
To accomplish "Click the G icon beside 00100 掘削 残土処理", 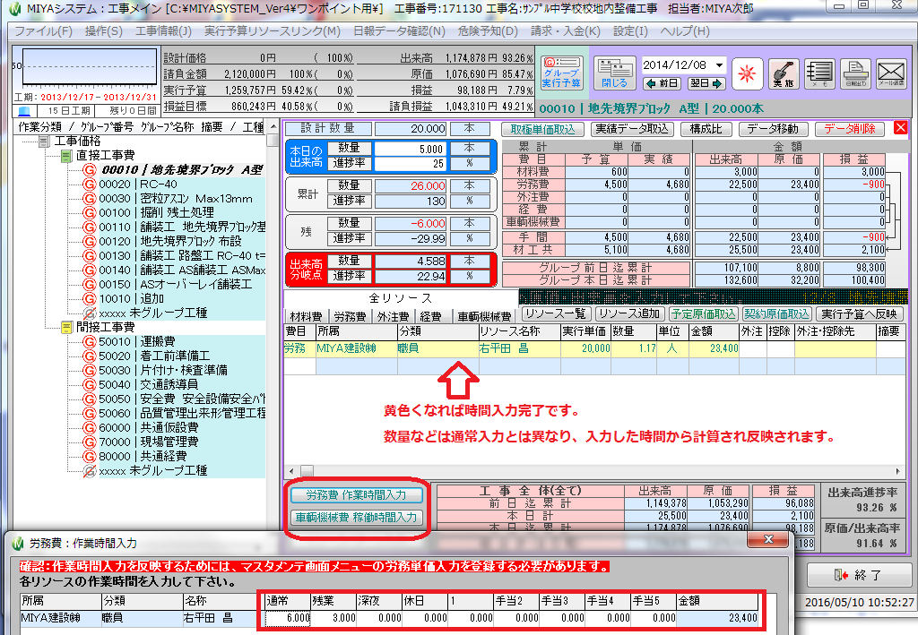I will [89, 213].
